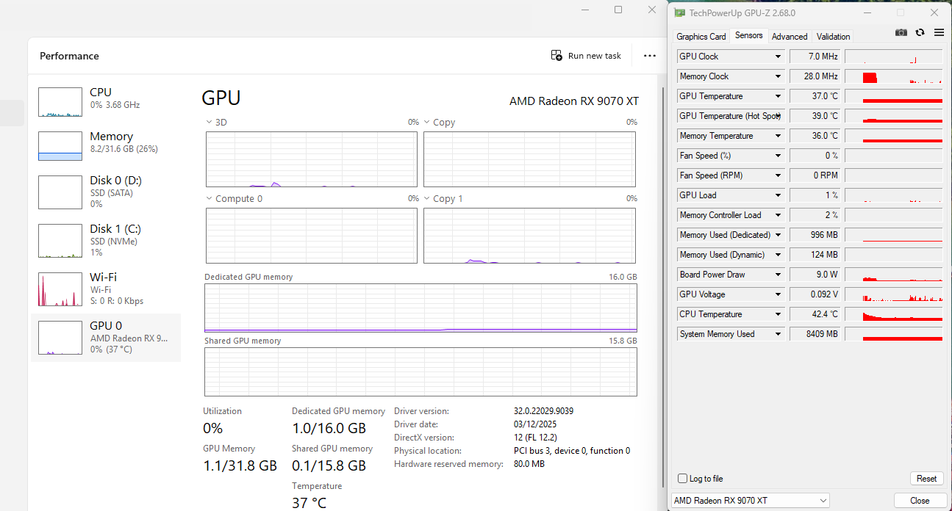This screenshot has height=511, width=952.
Task: Click the Dedicated GPU memory usage graph
Action: pos(420,308)
